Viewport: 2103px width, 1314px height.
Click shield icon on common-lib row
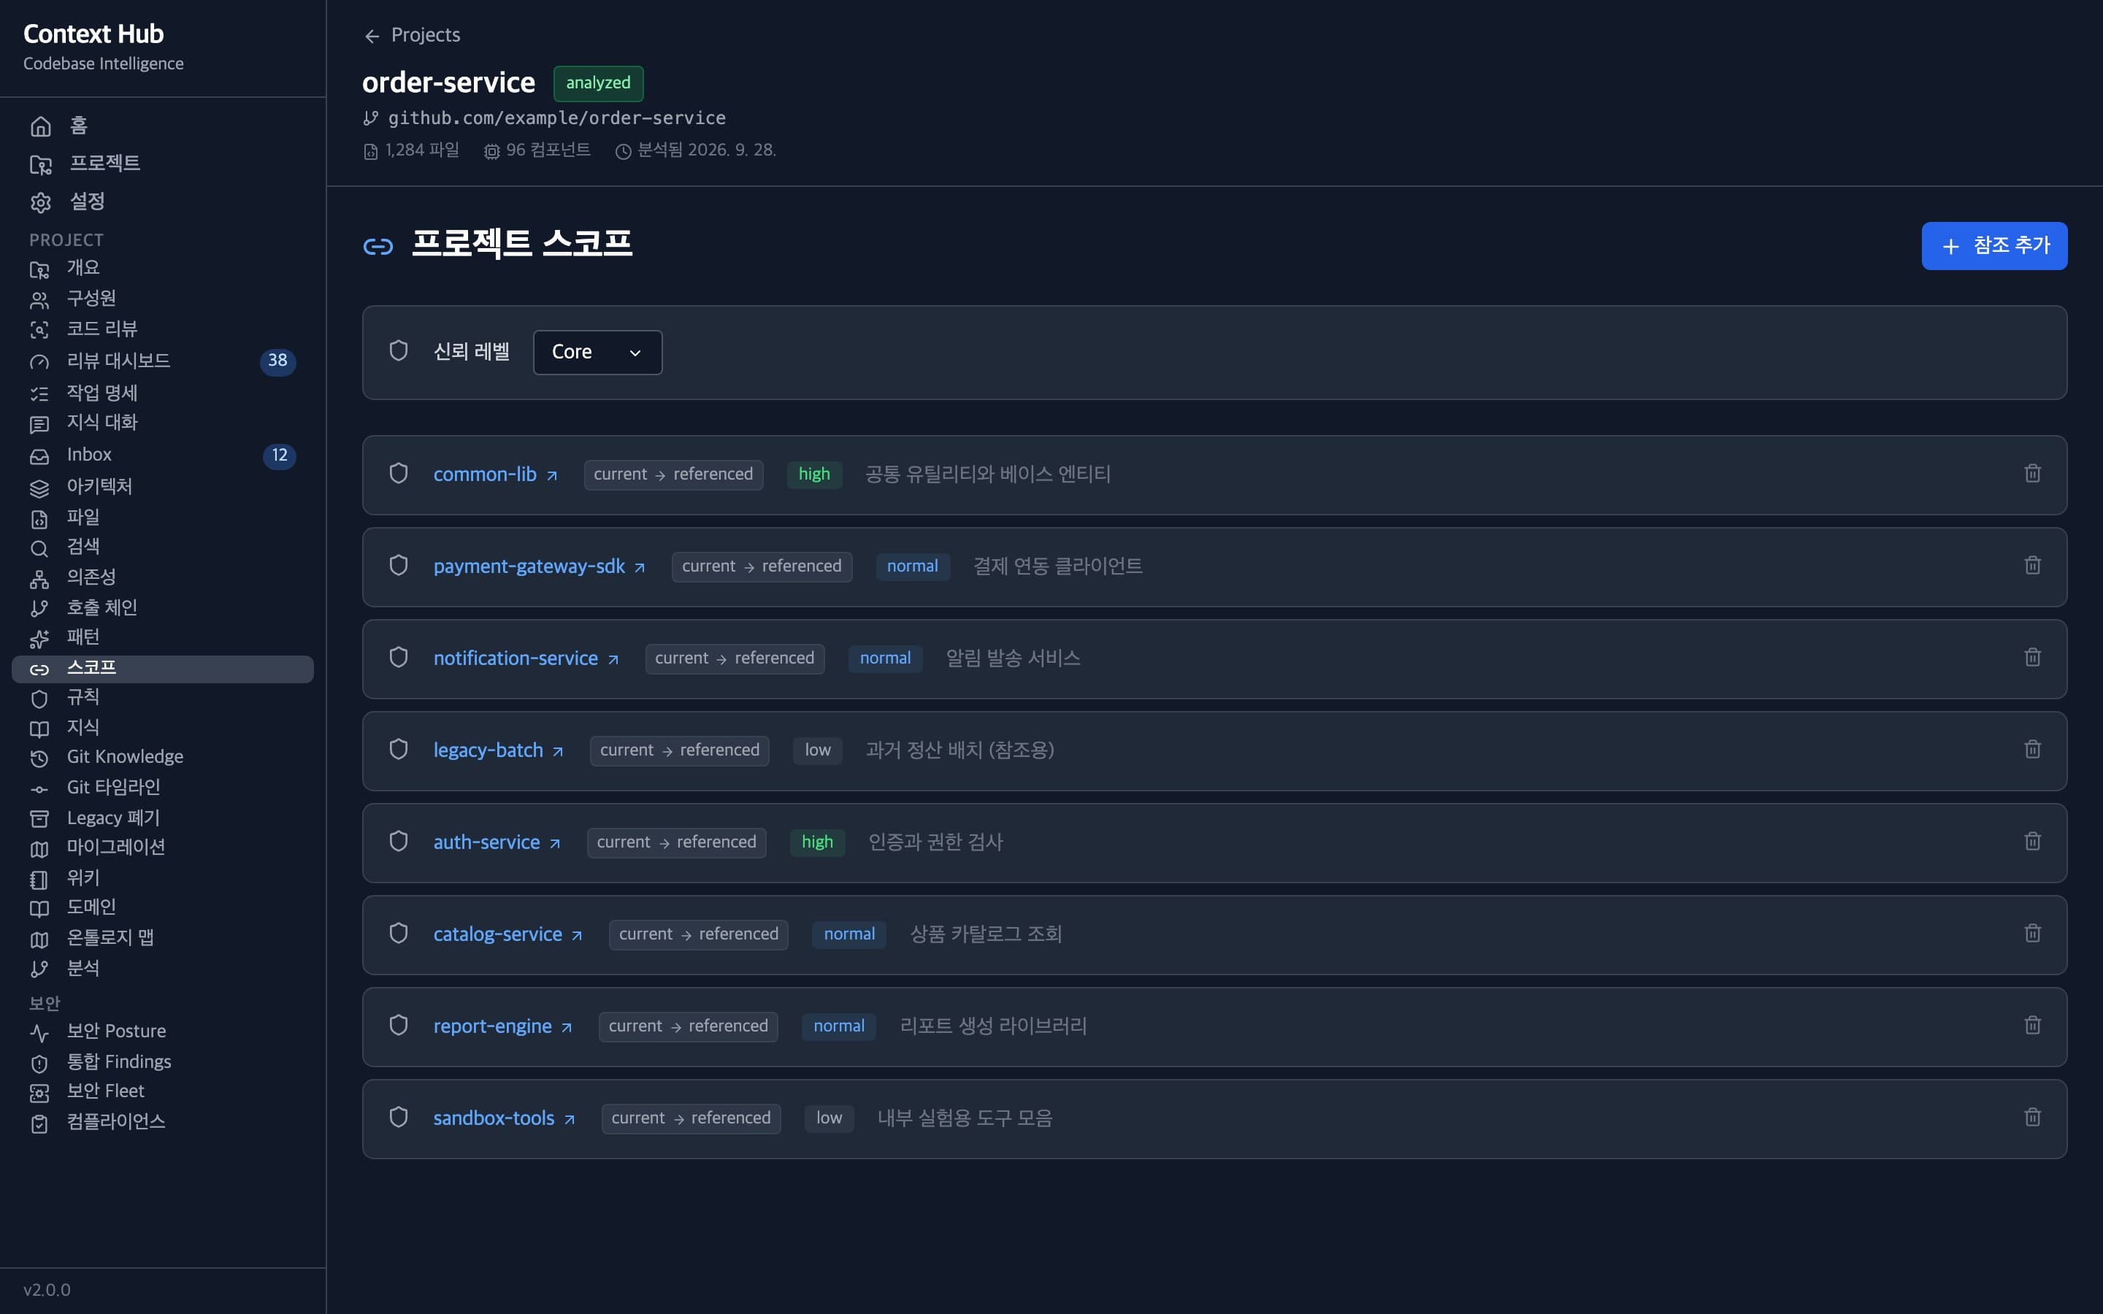pyautogui.click(x=399, y=474)
